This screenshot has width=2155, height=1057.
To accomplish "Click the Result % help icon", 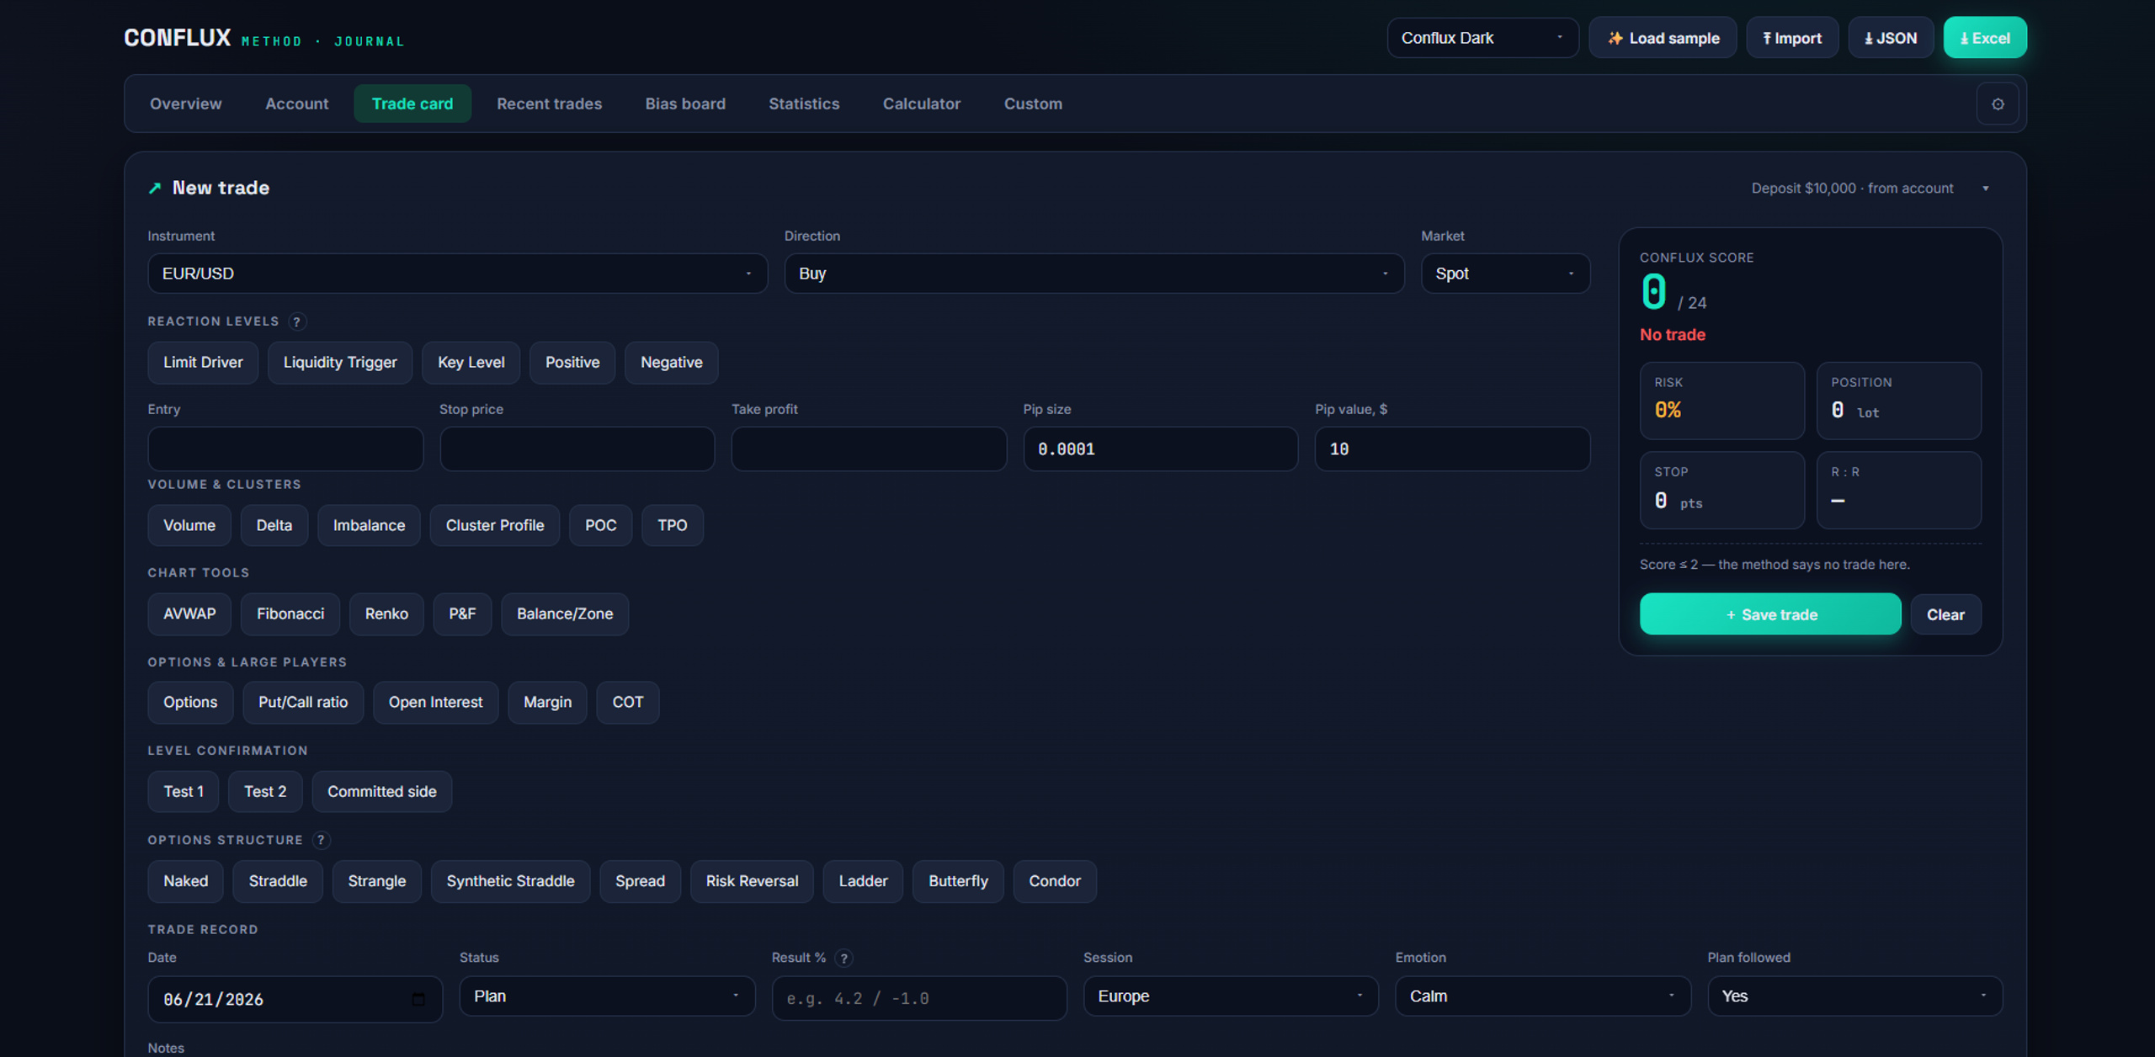I will [843, 958].
